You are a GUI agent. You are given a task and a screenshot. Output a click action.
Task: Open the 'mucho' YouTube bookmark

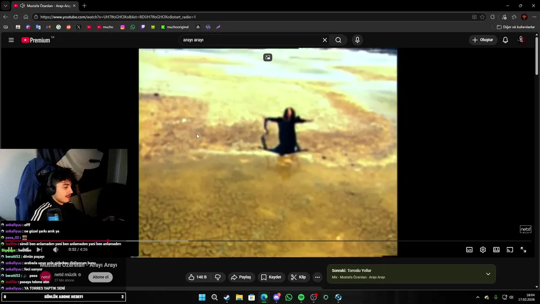coord(105,27)
